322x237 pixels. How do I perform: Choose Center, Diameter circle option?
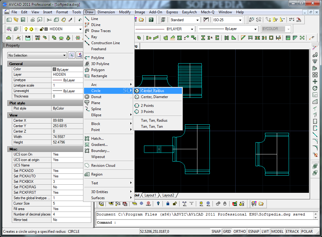[x=158, y=97]
